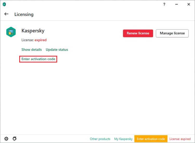Click the Manage license button
The width and height of the screenshot is (195, 143).
click(x=172, y=33)
